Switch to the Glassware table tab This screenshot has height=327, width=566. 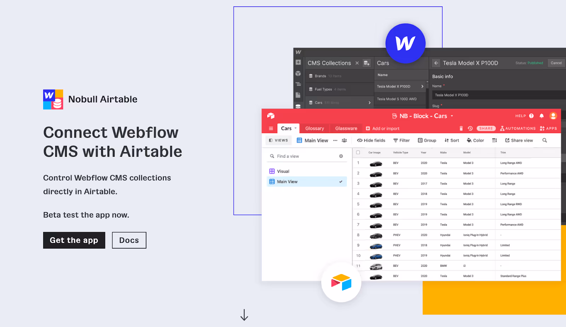[x=346, y=129]
